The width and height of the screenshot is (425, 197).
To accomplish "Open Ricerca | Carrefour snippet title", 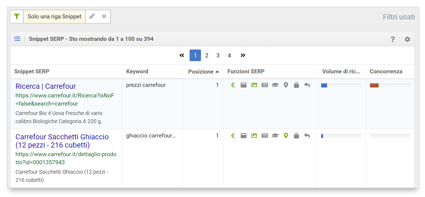I will (x=46, y=86).
